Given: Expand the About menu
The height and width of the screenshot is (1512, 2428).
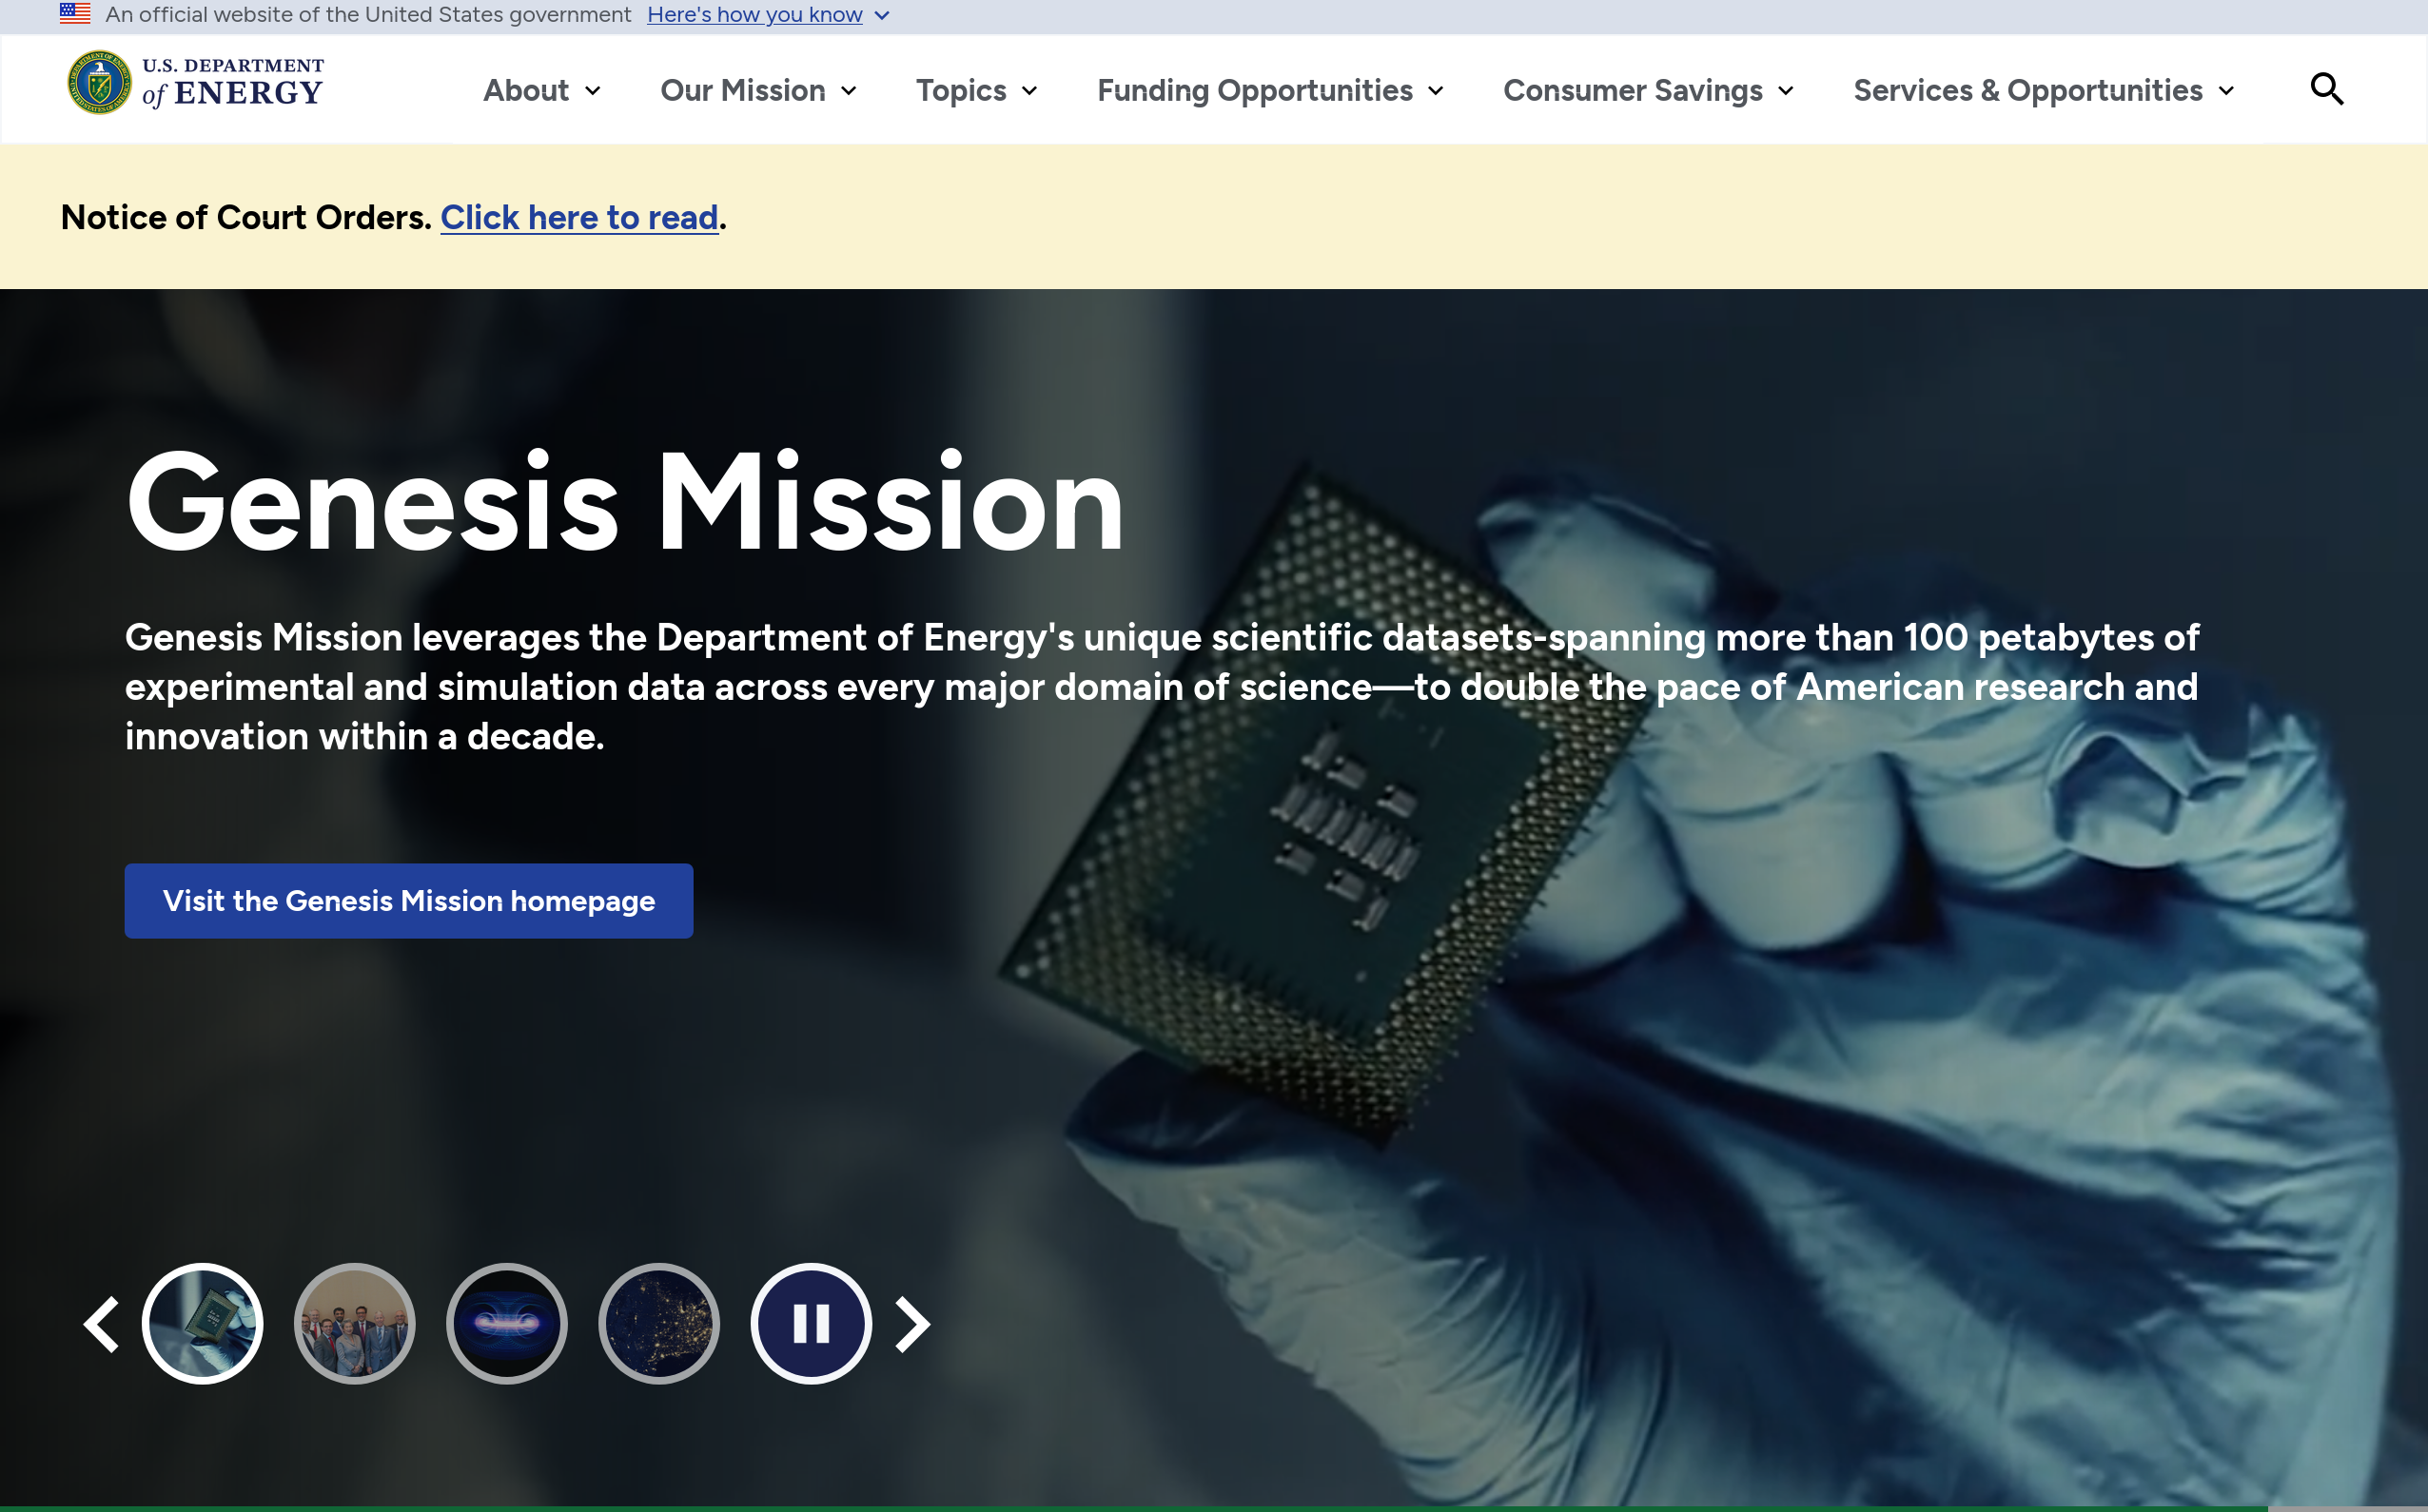Looking at the screenshot, I should (x=541, y=91).
